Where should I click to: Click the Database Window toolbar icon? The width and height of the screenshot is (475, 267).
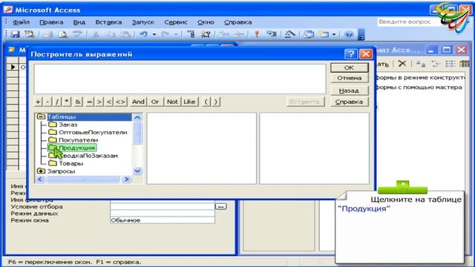[x=309, y=34]
